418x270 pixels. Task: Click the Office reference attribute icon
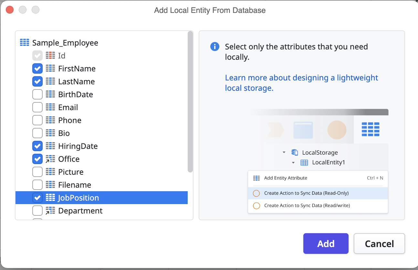[50, 159]
